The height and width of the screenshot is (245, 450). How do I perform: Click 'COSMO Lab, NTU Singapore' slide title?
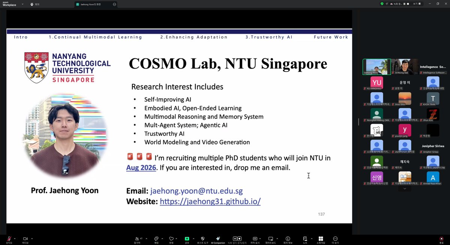click(x=228, y=64)
